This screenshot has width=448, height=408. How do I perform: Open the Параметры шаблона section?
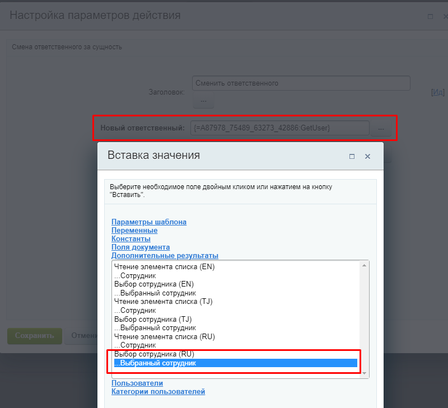coord(149,222)
